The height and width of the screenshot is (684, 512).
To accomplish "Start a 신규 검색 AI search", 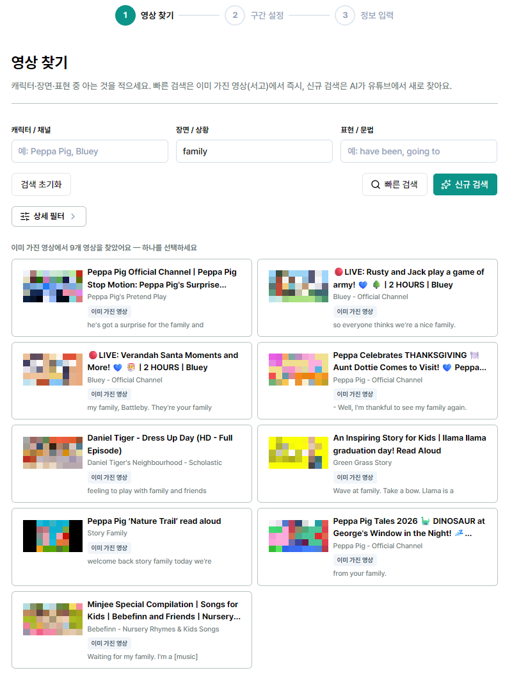I will click(465, 184).
